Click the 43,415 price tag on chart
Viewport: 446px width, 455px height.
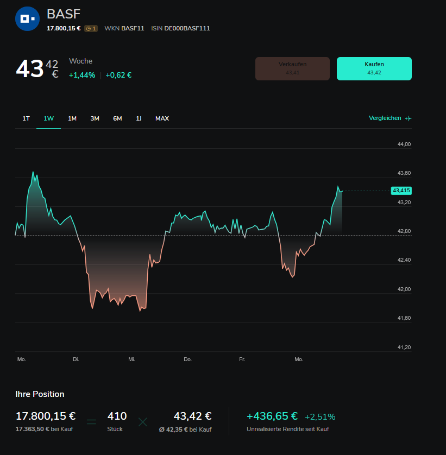401,191
